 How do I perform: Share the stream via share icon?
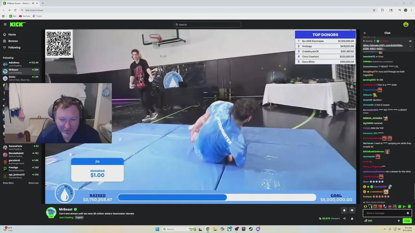(344, 218)
